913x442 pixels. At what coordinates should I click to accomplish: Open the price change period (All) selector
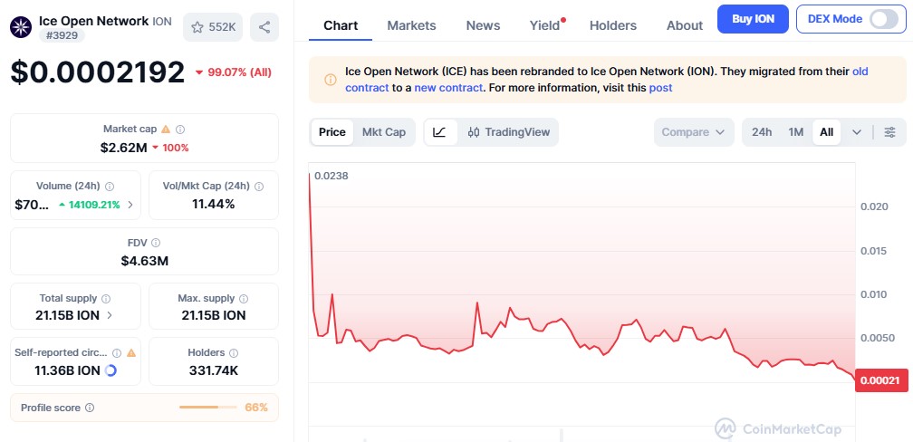coord(233,72)
